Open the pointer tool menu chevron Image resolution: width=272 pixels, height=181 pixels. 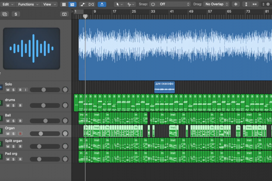pos(122,5)
